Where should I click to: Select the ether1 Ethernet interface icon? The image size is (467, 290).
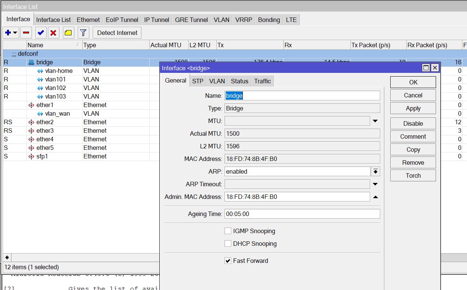pos(31,105)
